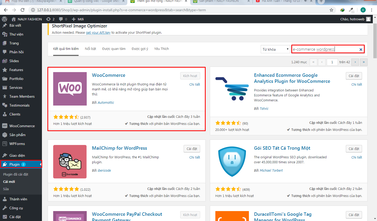Open Chi tiết for MailChimp for WordPress
Viewport: 377px width, 221px height.
195,157
